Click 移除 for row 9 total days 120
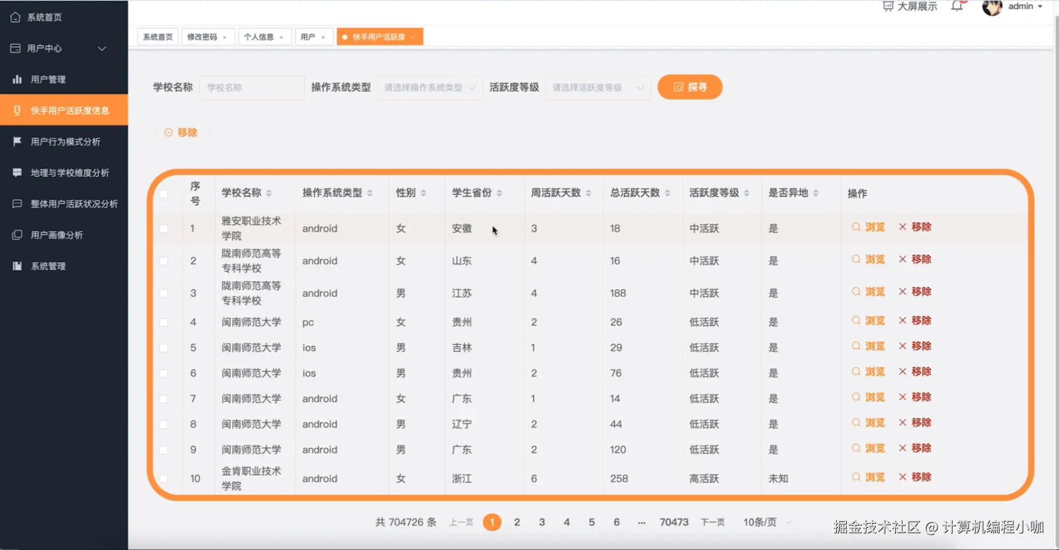The image size is (1059, 550). (915, 448)
